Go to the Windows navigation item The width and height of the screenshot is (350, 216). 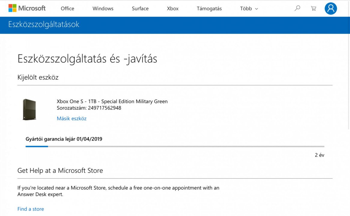click(103, 8)
